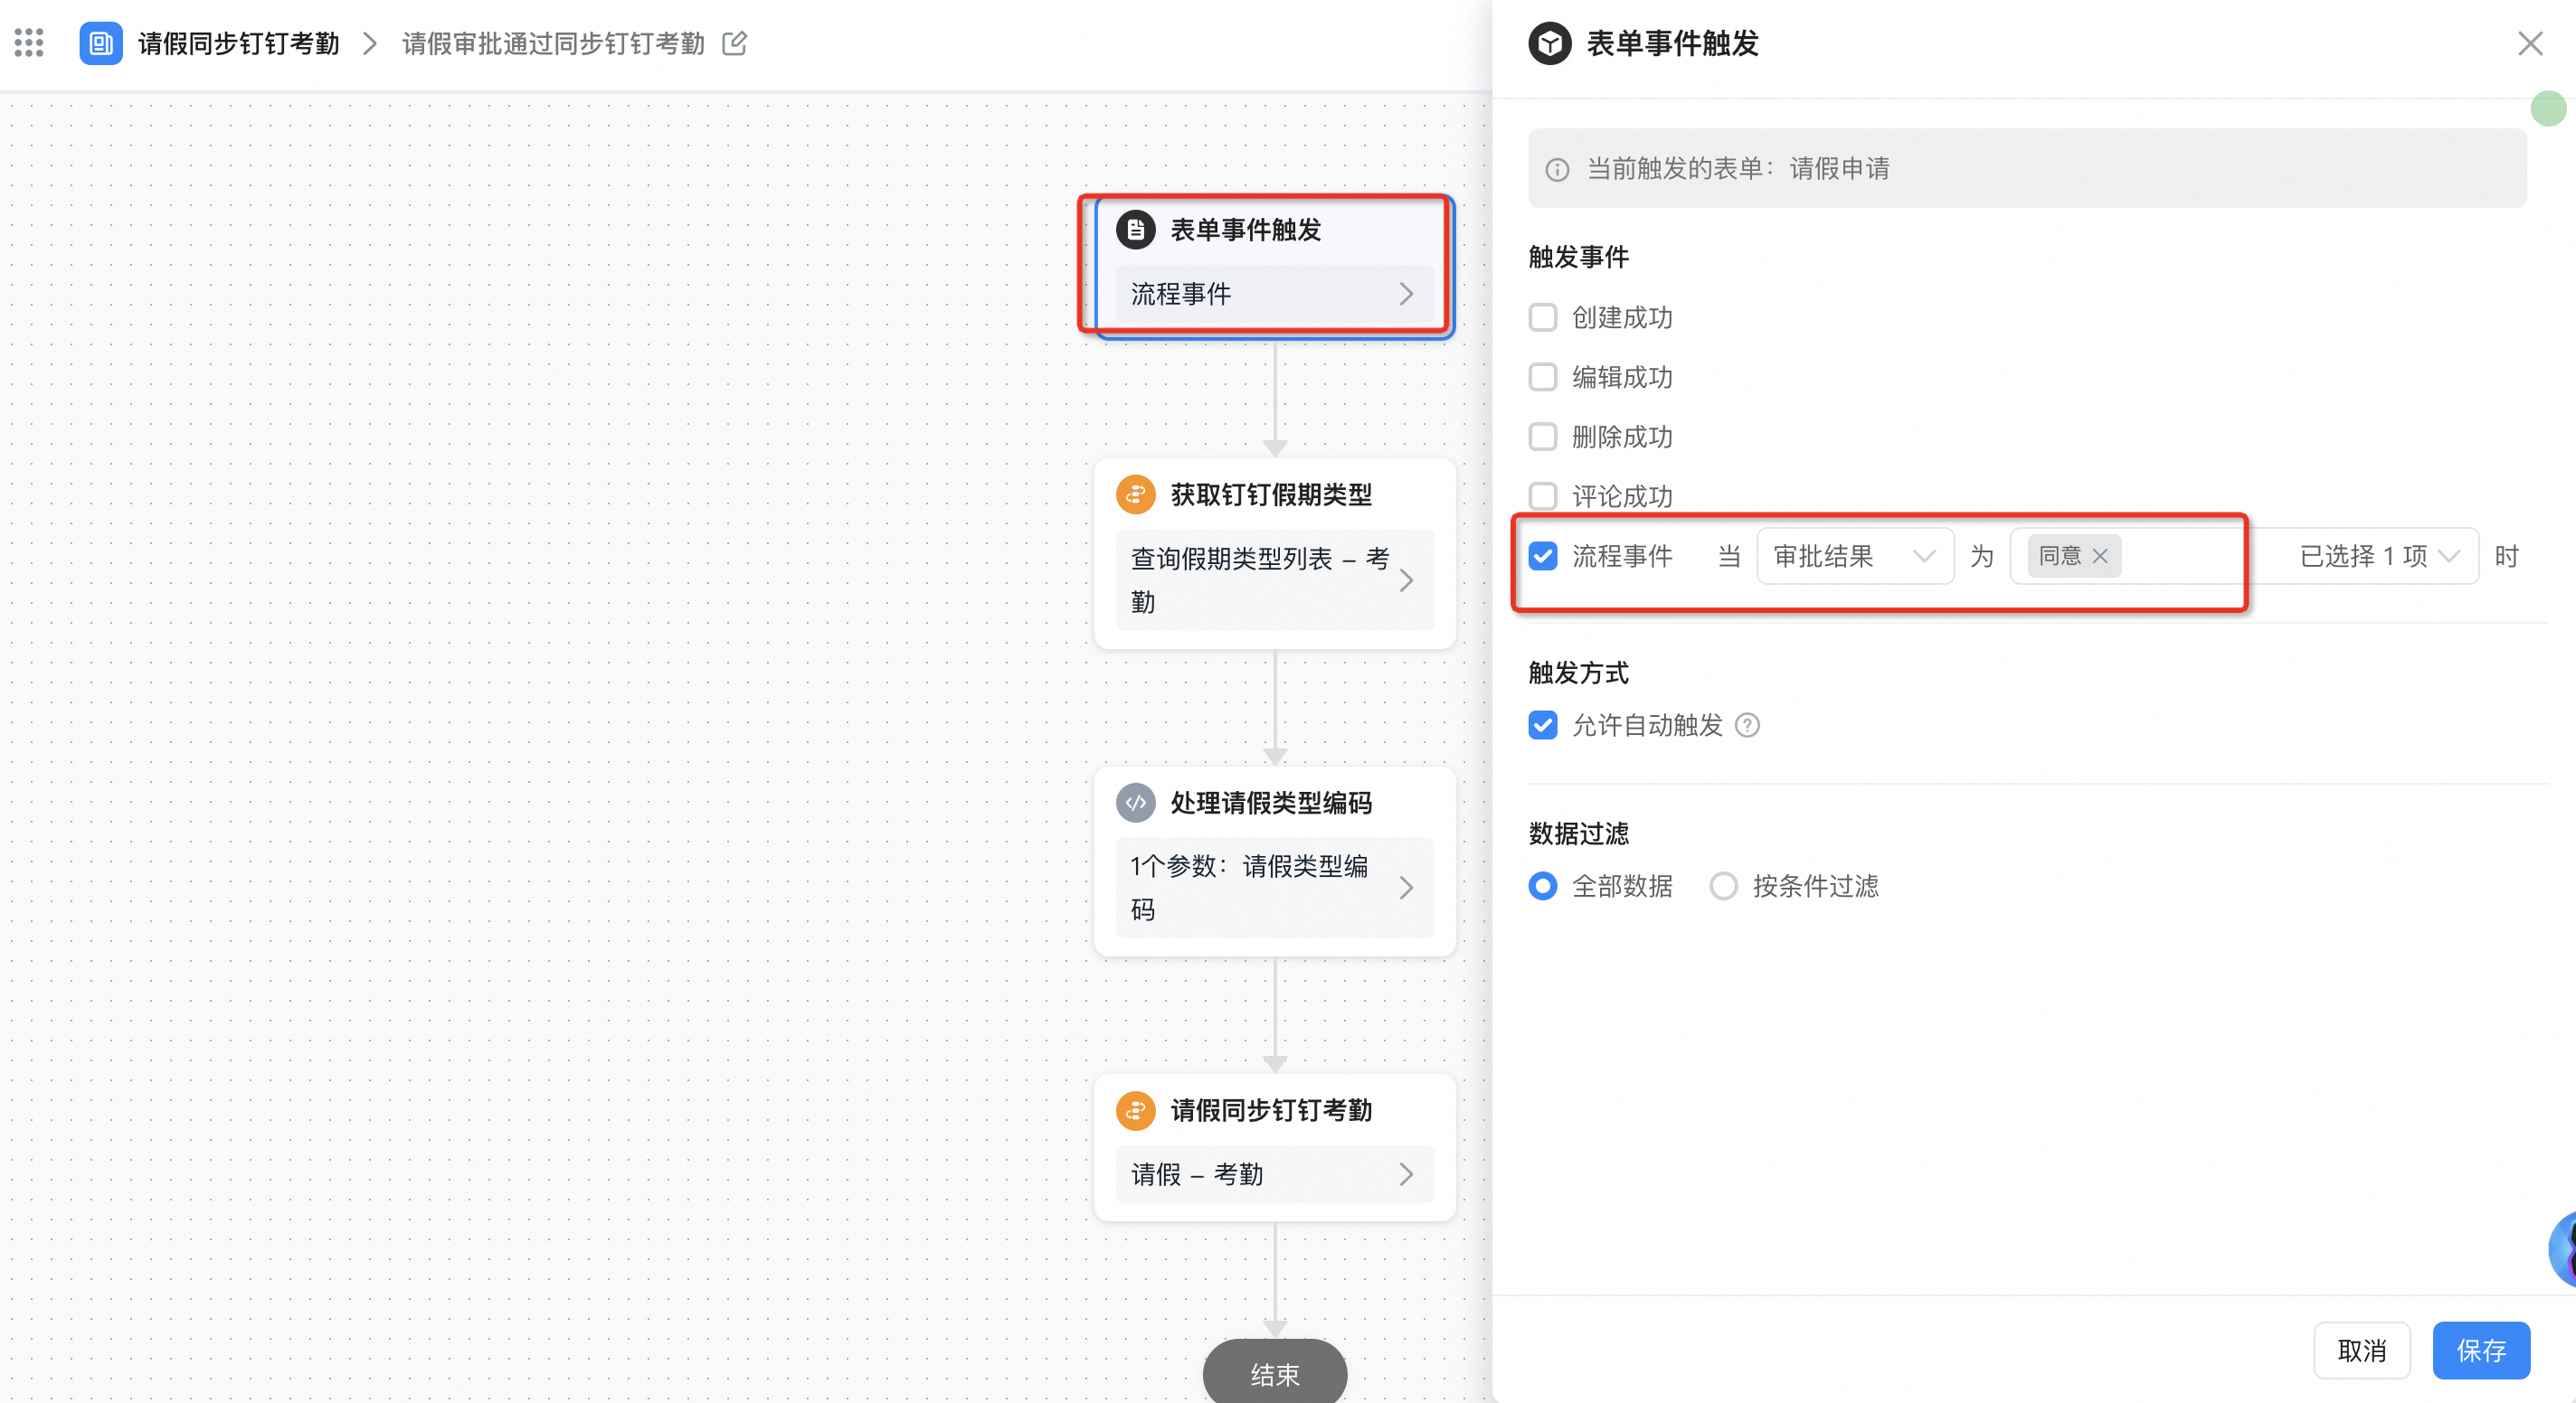Open the 已选择 1 项 dropdown
Image resolution: width=2576 pixels, height=1403 pixels.
[x=2378, y=557]
